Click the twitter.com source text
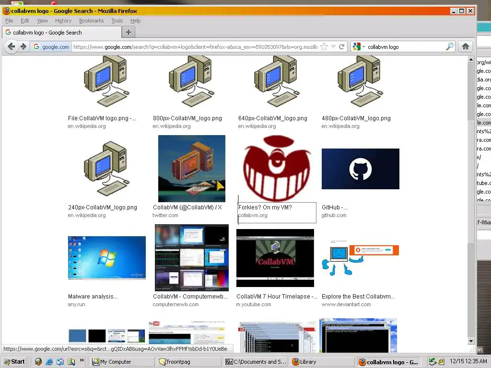Screen dimensions: 491x368 click(x=165, y=215)
